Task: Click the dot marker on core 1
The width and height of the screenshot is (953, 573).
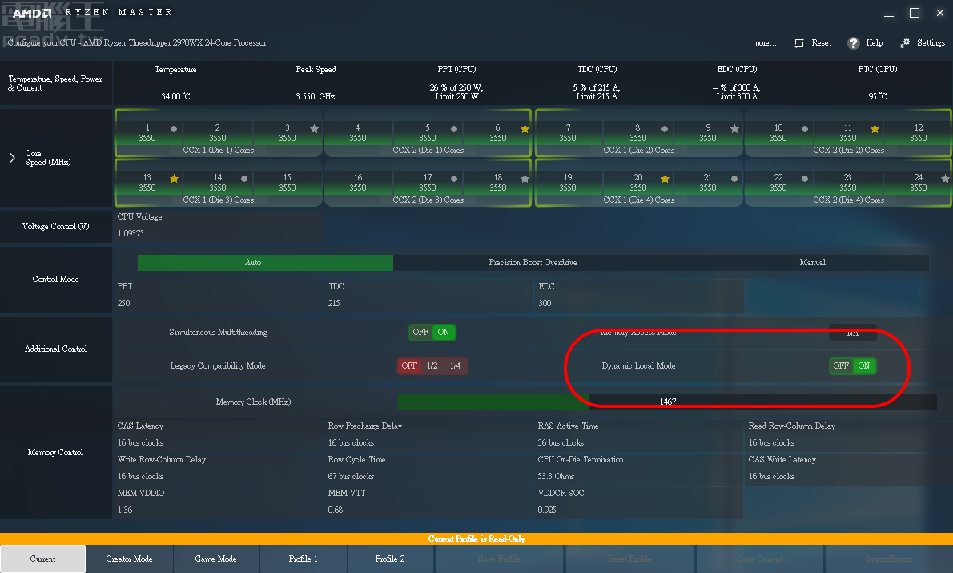Action: tap(174, 129)
